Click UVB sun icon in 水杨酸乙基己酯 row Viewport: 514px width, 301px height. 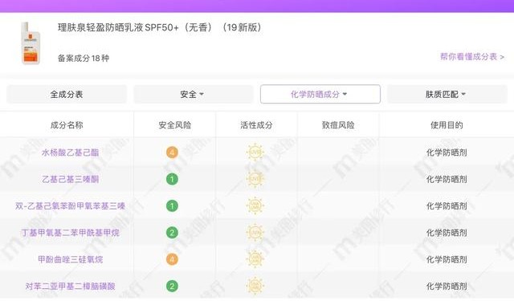255,153
